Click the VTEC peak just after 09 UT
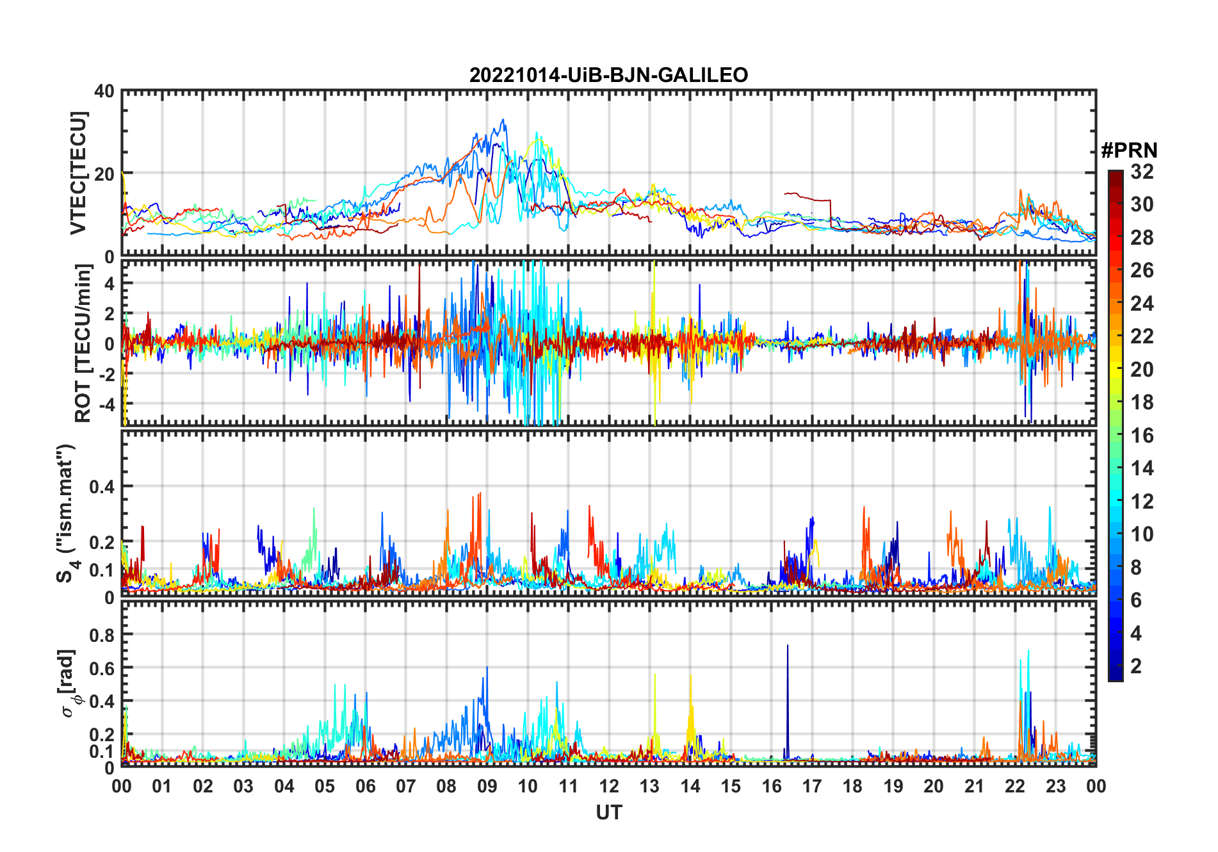 tap(503, 122)
